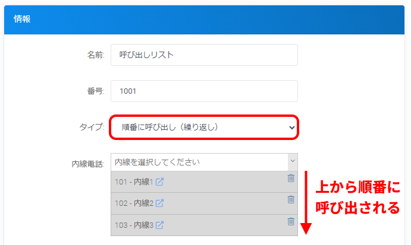Viewport: 411px width, 245px height.
Task: Delete extension 101 with trash icon
Action: [291, 178]
